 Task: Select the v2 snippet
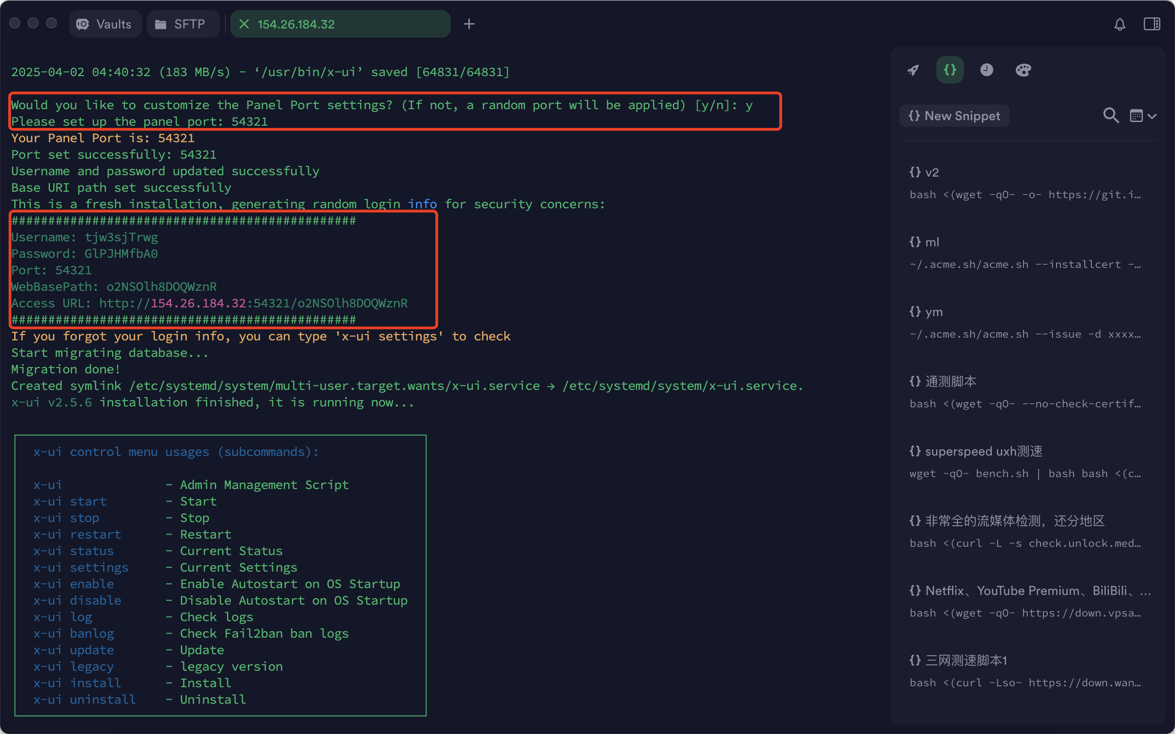[1024, 183]
